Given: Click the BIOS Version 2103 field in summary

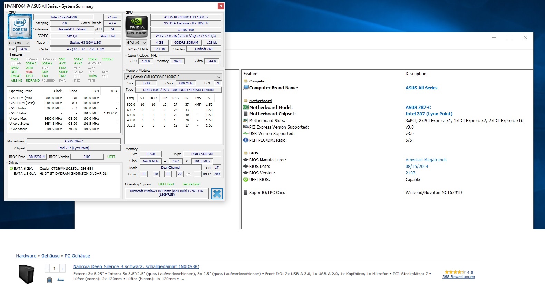Looking at the screenshot, I should (87, 157).
